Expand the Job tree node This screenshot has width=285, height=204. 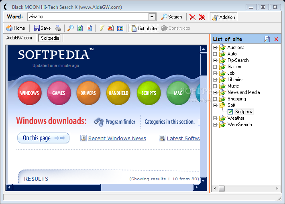pyautogui.click(x=215, y=73)
